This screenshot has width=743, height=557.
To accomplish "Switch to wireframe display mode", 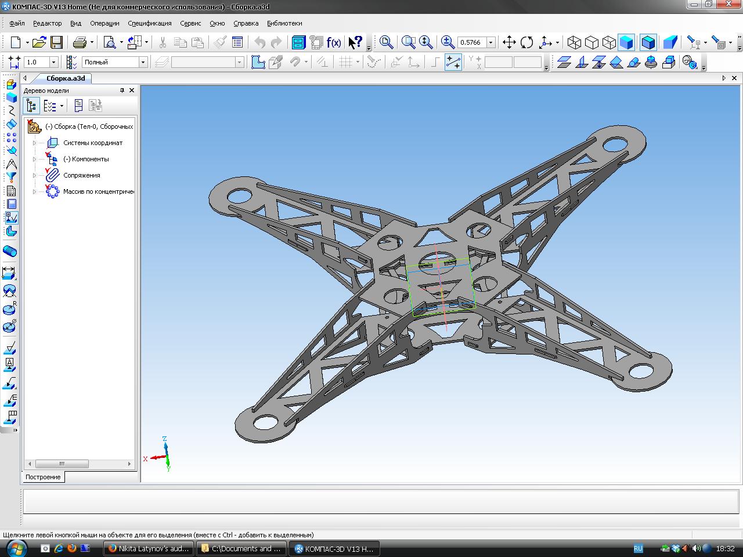I will point(574,42).
